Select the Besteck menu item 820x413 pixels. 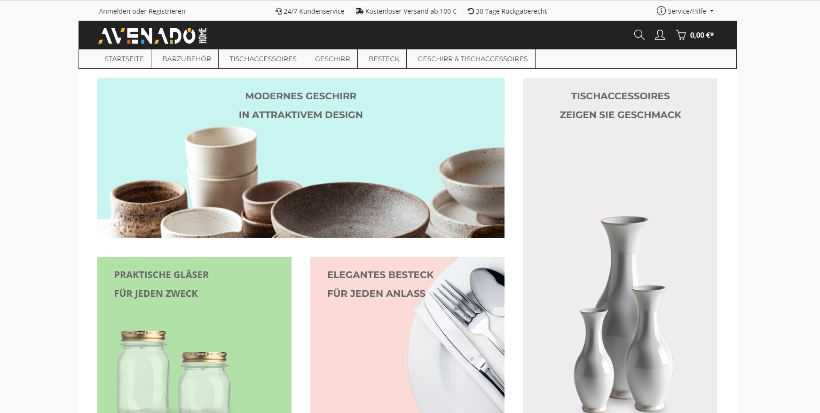click(384, 59)
